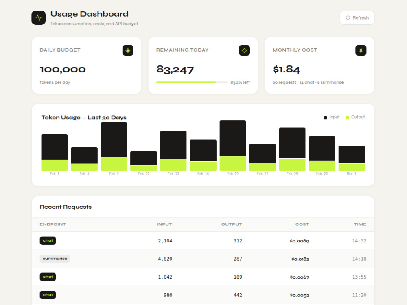
Task: Click the Feb 28 usage bar
Action: coord(322,154)
